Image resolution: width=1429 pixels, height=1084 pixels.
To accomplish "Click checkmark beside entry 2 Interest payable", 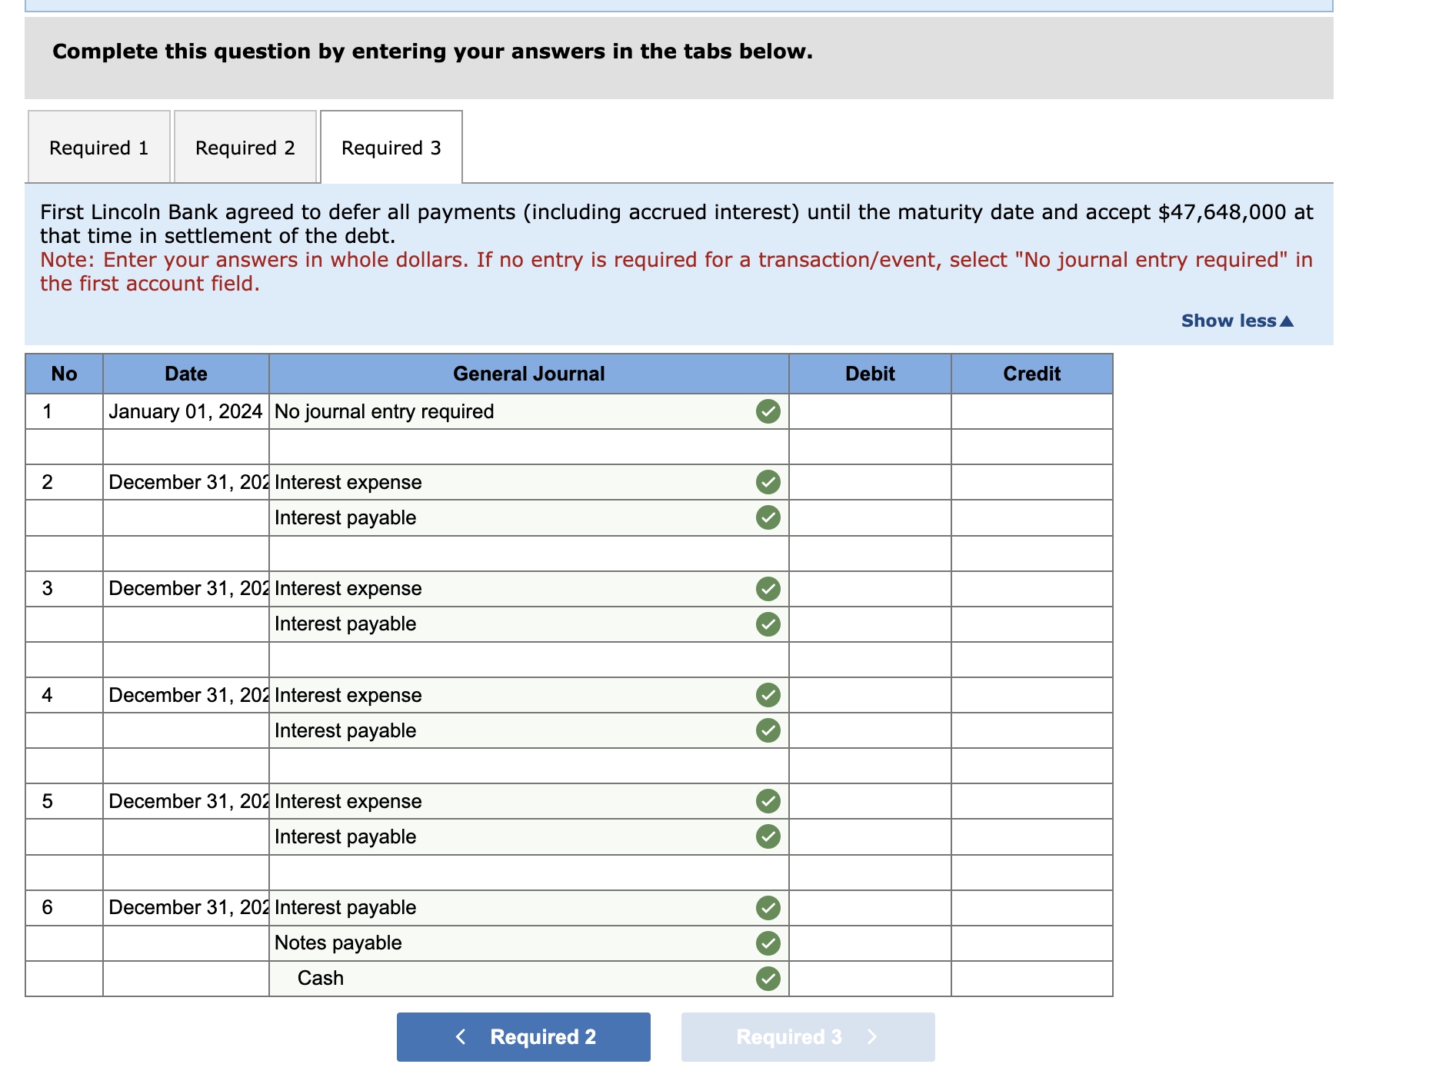I will [768, 517].
